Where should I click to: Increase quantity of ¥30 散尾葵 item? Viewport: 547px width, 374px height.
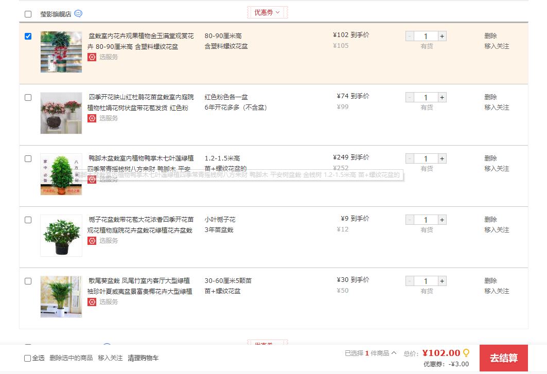[x=442, y=281]
